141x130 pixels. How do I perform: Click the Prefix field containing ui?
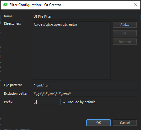click(x=46, y=102)
